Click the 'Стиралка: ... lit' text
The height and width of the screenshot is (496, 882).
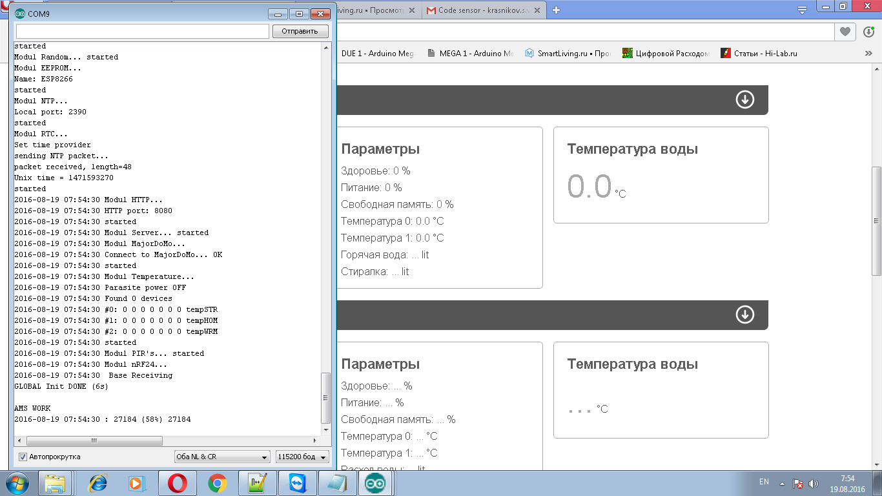coord(375,272)
